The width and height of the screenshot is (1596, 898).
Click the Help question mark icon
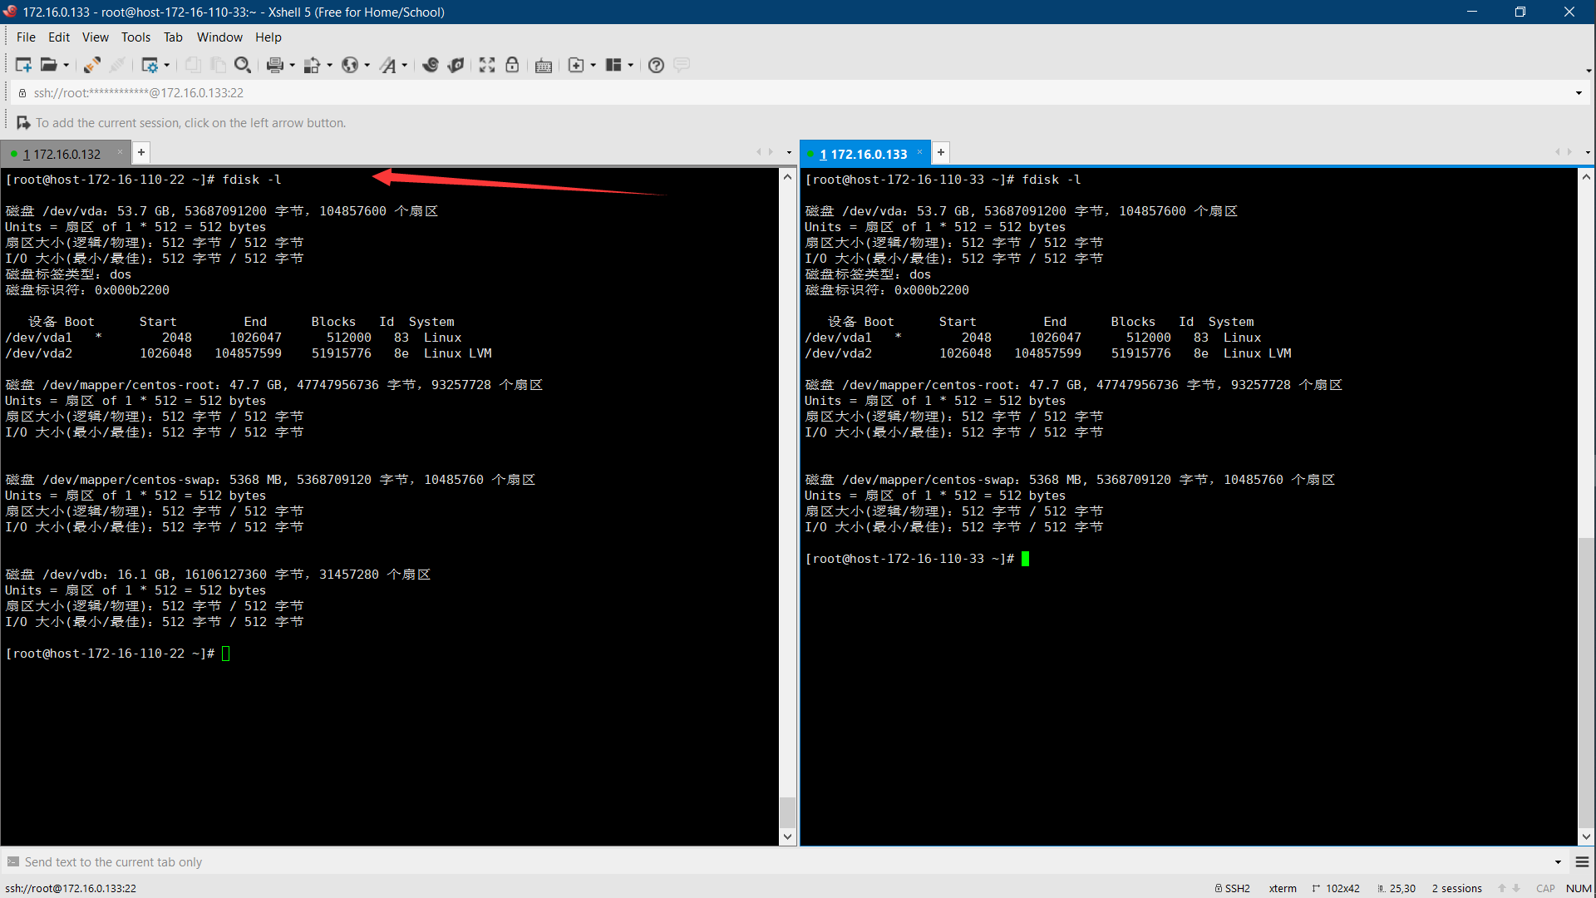pos(656,65)
